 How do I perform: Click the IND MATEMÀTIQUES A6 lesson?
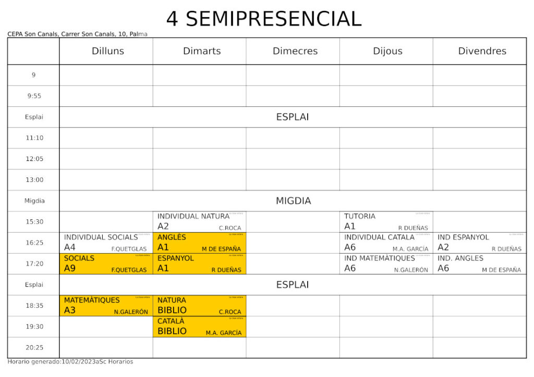click(x=386, y=264)
